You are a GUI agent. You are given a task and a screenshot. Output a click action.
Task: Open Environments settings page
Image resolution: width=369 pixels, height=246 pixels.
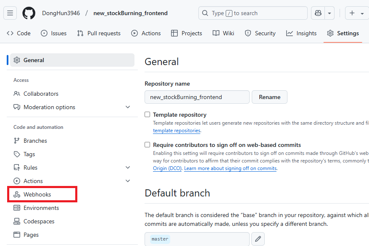72,208
